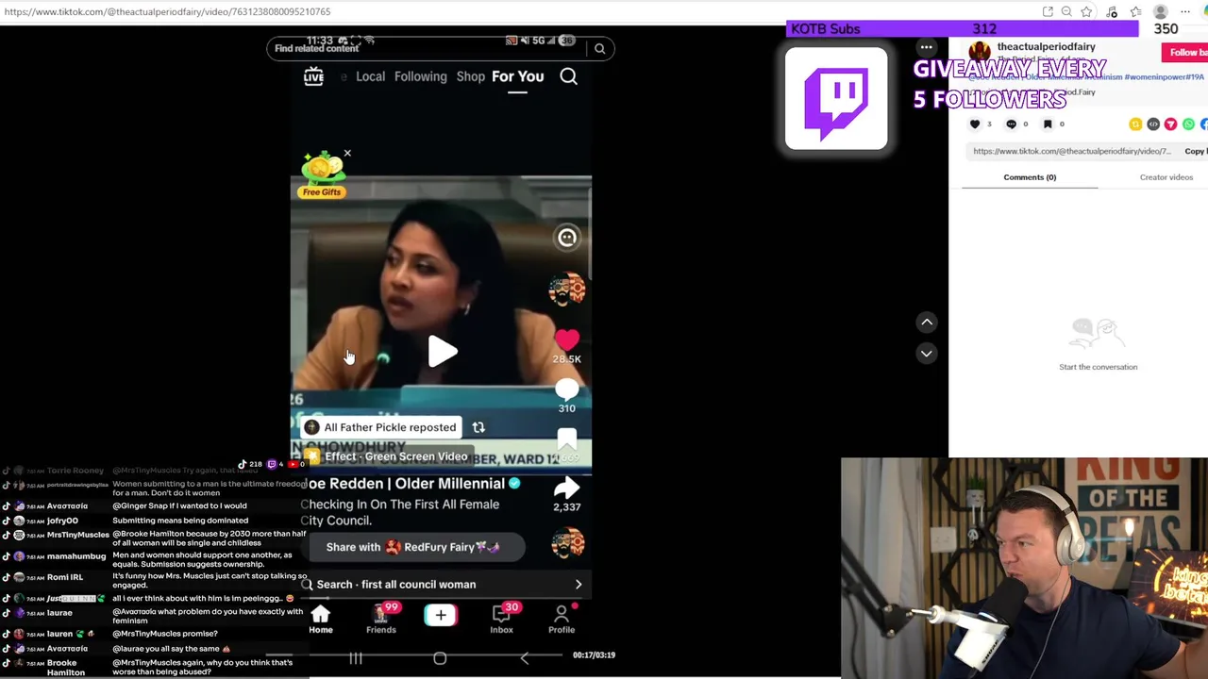Tap the plus create video button
This screenshot has width=1208, height=679.
pos(441,616)
